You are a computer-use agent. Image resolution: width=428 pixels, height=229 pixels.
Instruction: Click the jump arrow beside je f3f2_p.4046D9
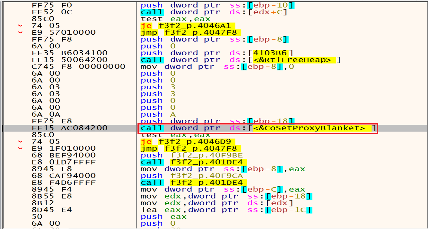click(20, 142)
